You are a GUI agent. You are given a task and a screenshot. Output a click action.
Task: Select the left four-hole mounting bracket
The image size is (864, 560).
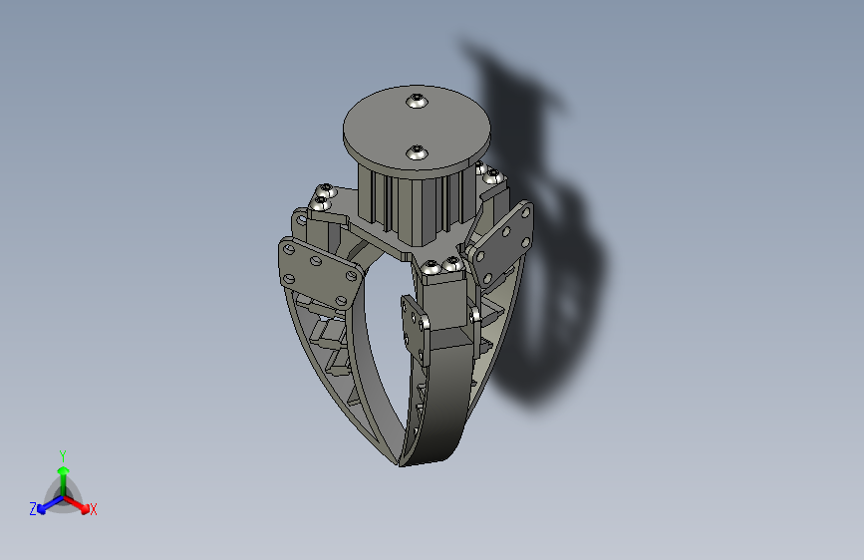point(321,273)
